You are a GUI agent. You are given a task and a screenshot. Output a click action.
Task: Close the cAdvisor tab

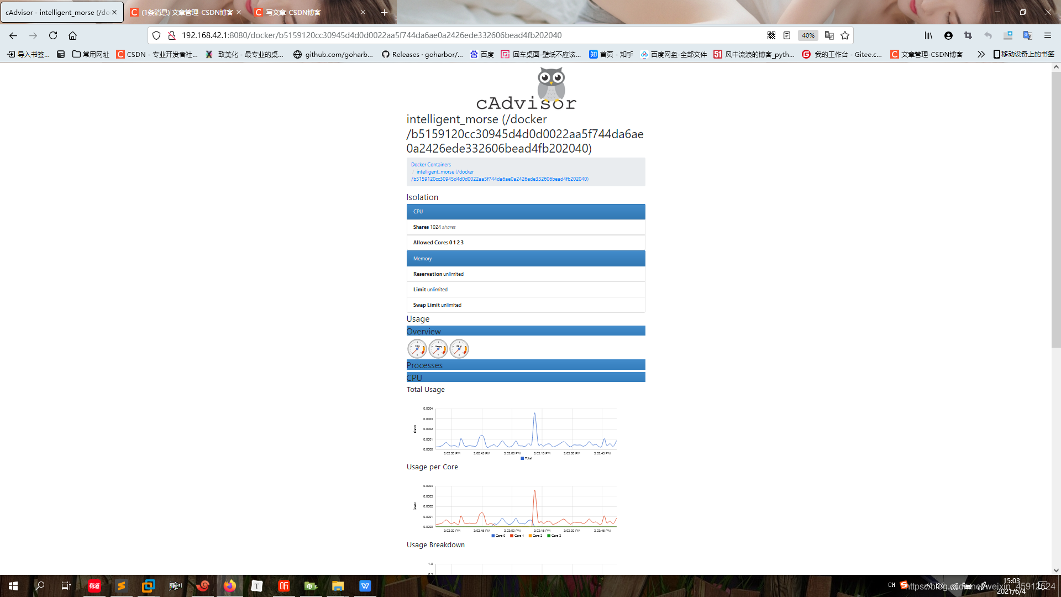coord(114,12)
